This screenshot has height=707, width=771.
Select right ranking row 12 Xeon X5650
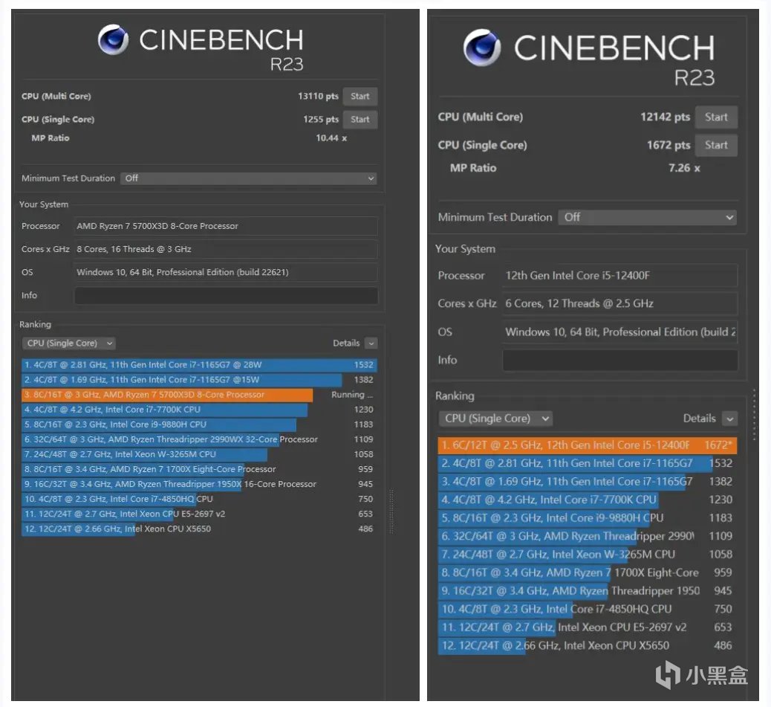pyautogui.click(x=588, y=645)
